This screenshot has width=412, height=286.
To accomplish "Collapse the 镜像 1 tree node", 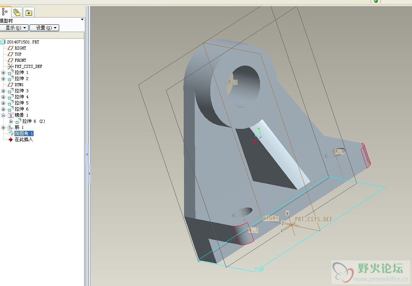I will [x=3, y=115].
